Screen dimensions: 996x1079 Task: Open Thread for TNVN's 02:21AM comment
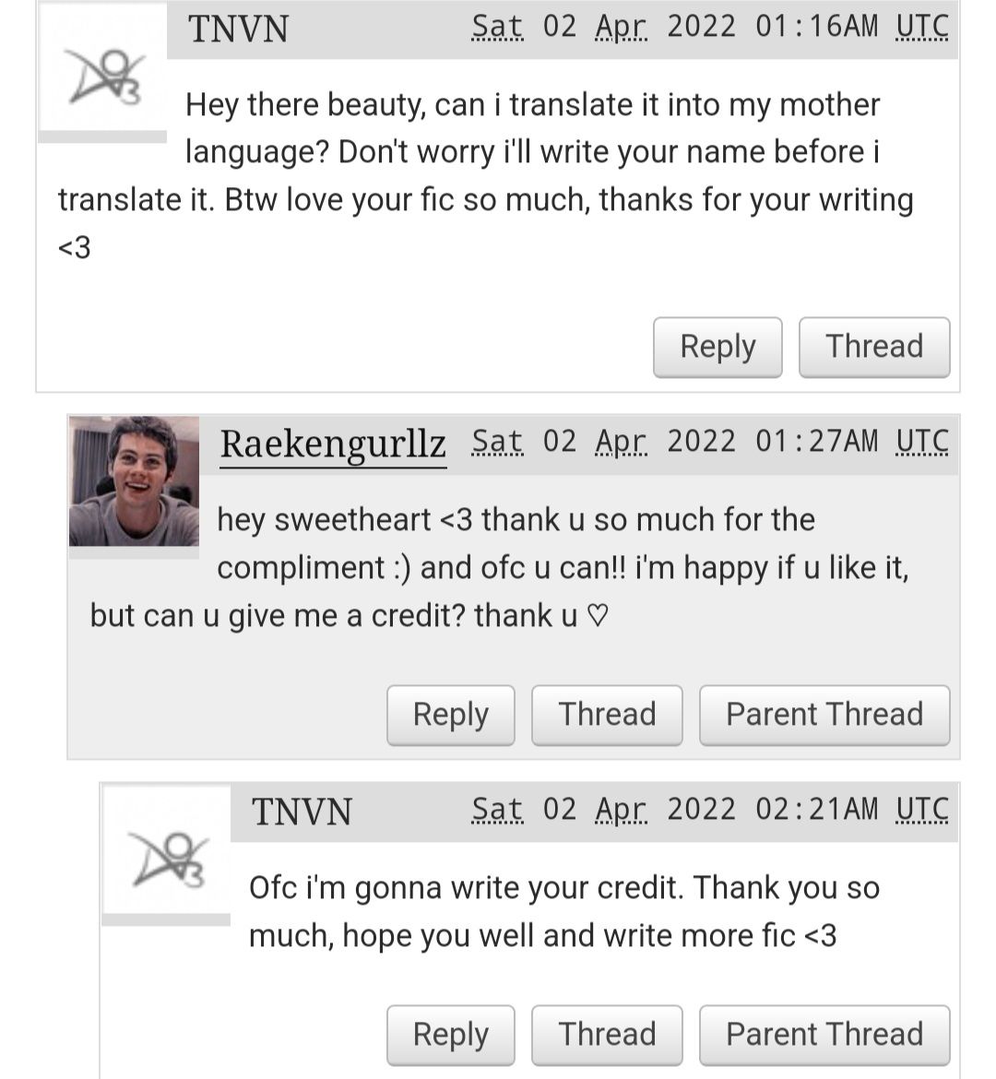pos(607,1035)
